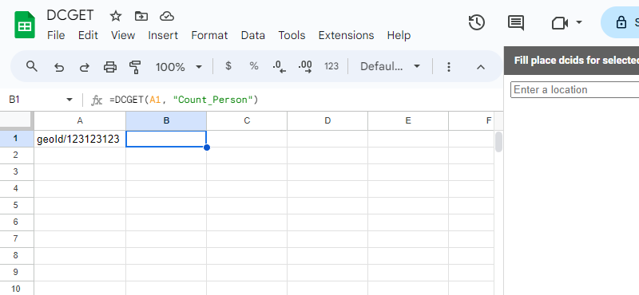The width and height of the screenshot is (639, 295).
Task: Format as currency with dollar icon
Action: (x=228, y=66)
